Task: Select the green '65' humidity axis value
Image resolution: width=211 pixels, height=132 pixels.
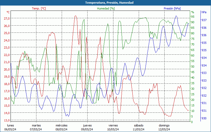Action: tap(193, 50)
